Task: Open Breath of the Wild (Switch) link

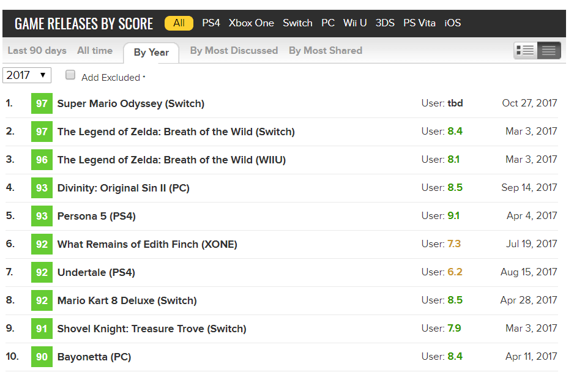Action: pyautogui.click(x=176, y=132)
